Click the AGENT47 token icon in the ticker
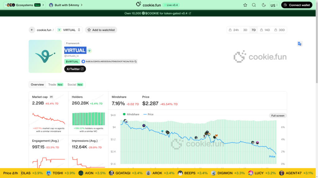318x178 pixels. 282,173
